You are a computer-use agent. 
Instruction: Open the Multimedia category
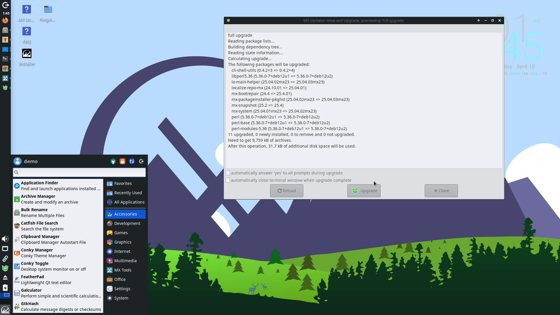[x=125, y=261]
